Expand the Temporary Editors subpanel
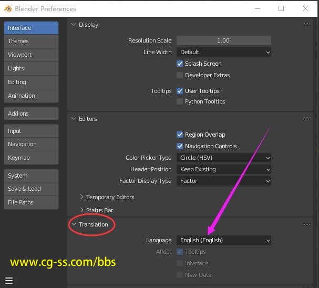 82,197
